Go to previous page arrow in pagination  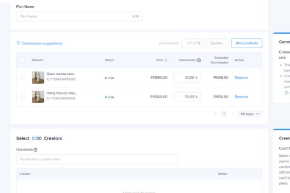[x=216, y=114]
